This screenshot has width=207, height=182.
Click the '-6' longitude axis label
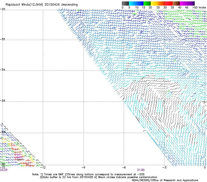coord(124,167)
